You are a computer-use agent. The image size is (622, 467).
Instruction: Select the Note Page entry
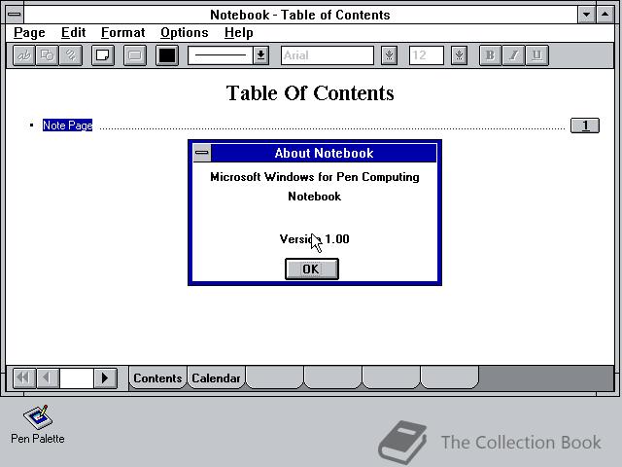pyautogui.click(x=67, y=126)
